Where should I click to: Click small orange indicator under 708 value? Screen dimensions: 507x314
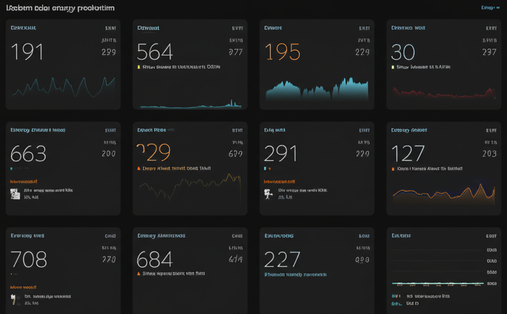coord(12,273)
